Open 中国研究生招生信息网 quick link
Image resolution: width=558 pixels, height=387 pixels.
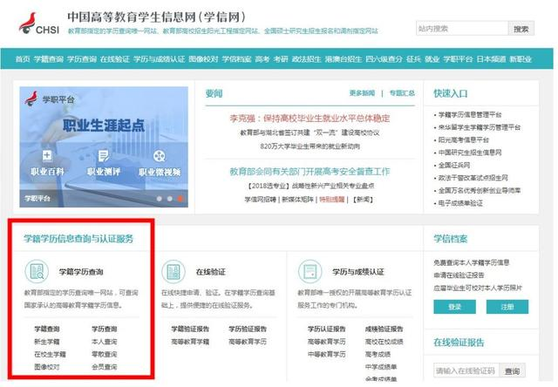pos(470,153)
